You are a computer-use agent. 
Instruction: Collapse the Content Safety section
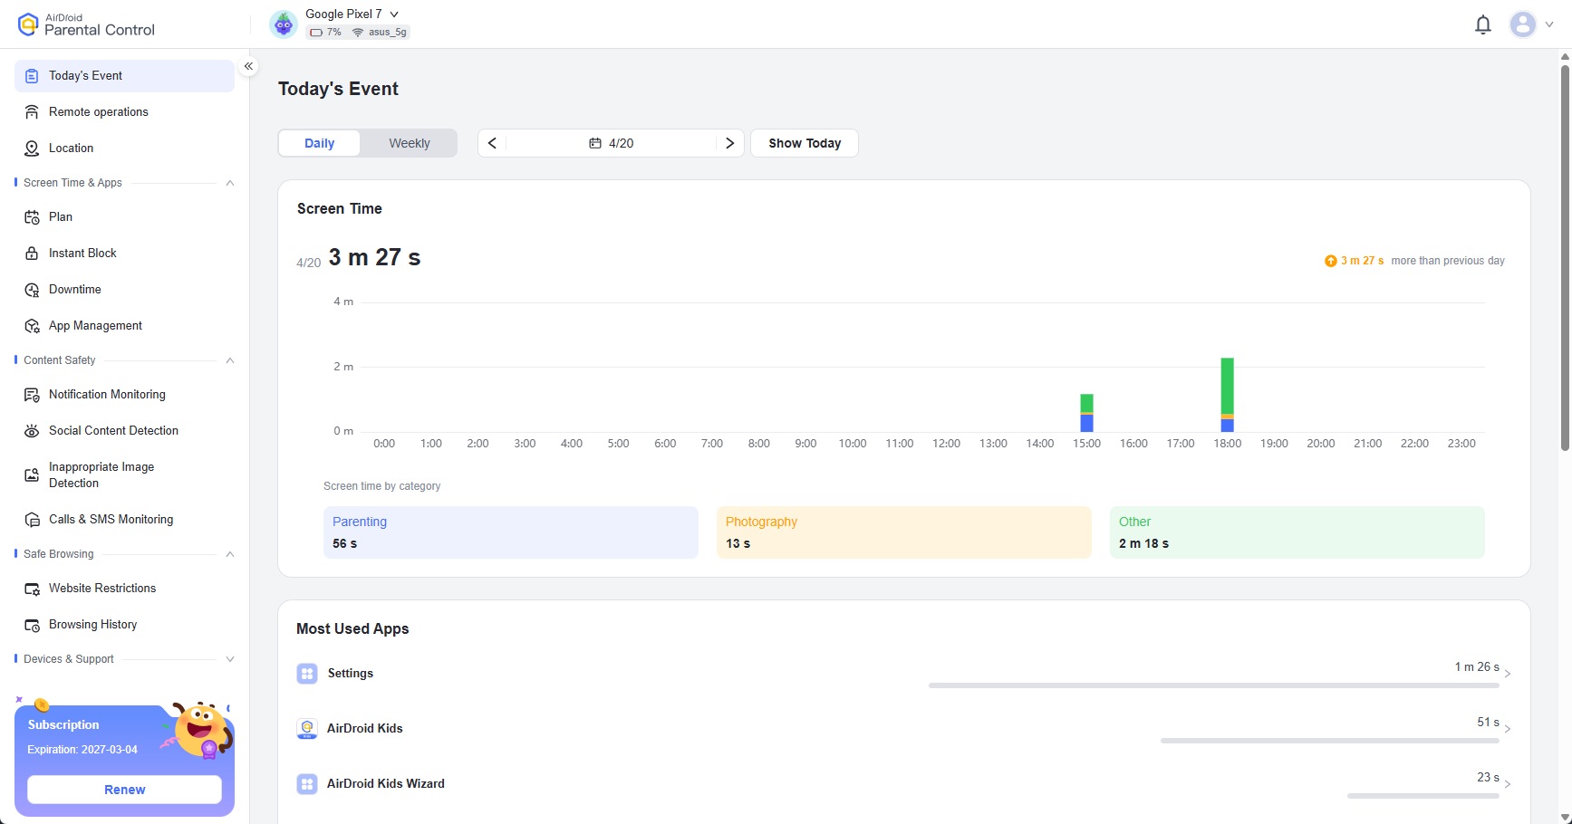point(230,360)
